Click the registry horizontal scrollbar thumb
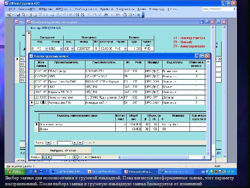The image size is (250, 188). tap(155, 157)
